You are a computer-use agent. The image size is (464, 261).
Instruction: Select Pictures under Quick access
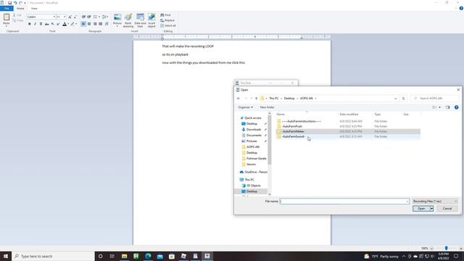(252, 141)
